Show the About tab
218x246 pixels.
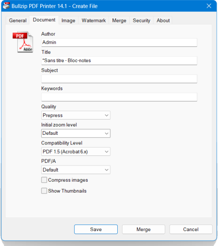coord(163,21)
